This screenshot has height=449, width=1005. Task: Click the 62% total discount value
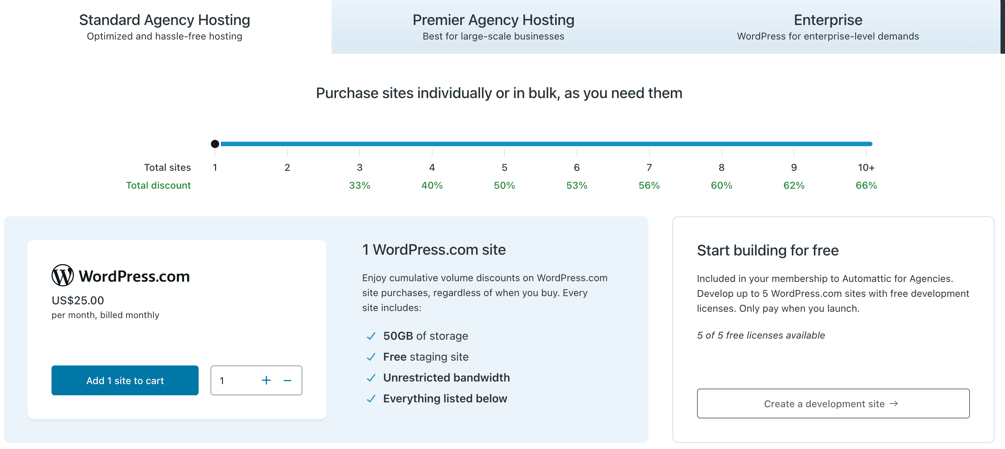[794, 185]
